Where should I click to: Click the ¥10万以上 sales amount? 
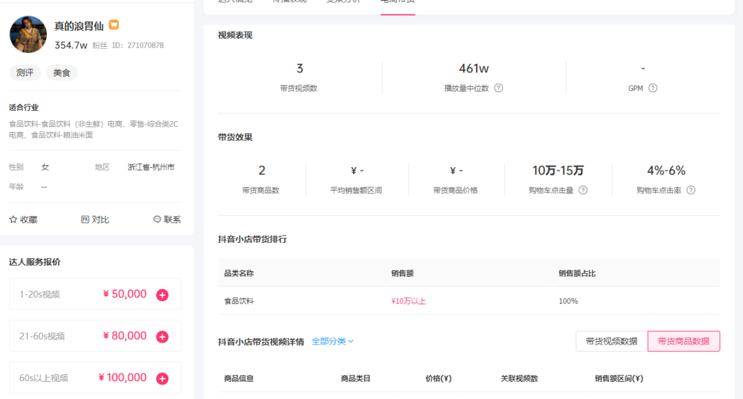pos(409,301)
